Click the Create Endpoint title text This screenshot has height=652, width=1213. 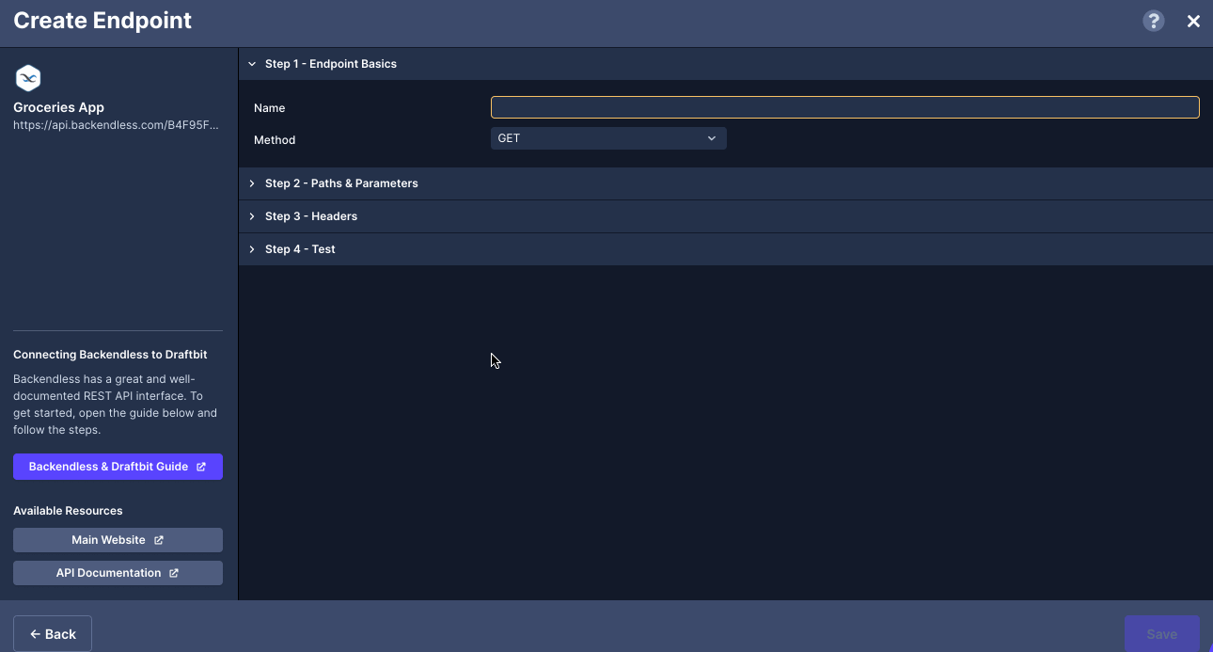tap(102, 21)
